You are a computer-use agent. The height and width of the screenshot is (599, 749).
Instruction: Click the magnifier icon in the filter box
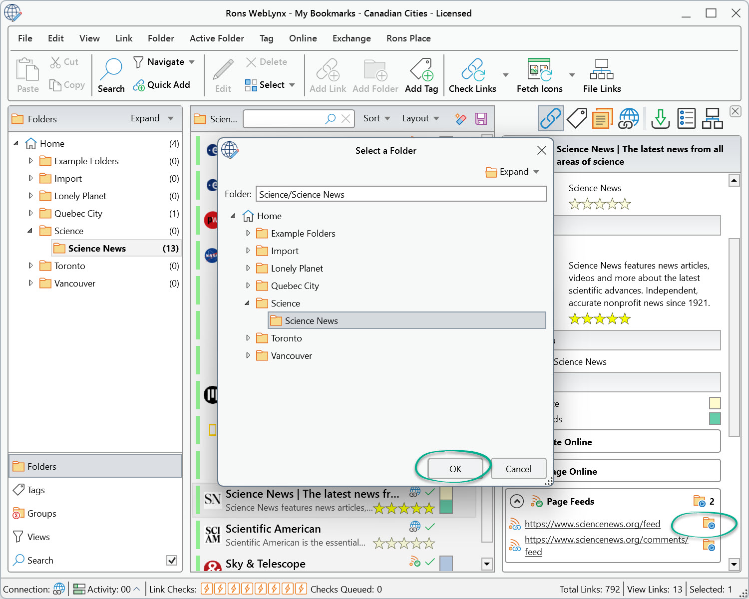[x=331, y=118]
